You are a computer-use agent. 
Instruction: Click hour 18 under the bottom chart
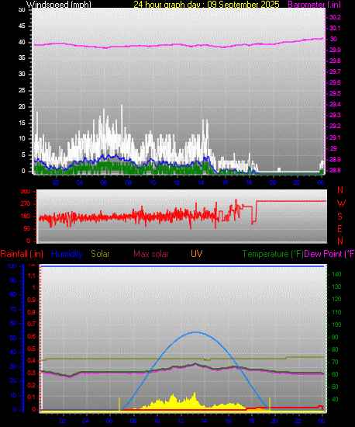point(251,421)
